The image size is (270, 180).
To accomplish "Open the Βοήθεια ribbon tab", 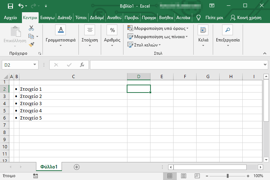I will (166, 18).
